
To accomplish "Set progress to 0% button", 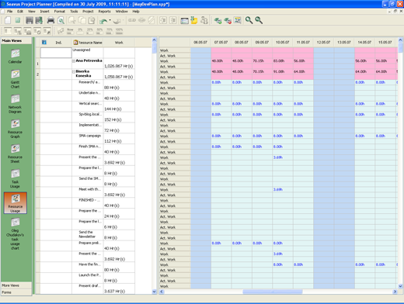I will (80, 31).
